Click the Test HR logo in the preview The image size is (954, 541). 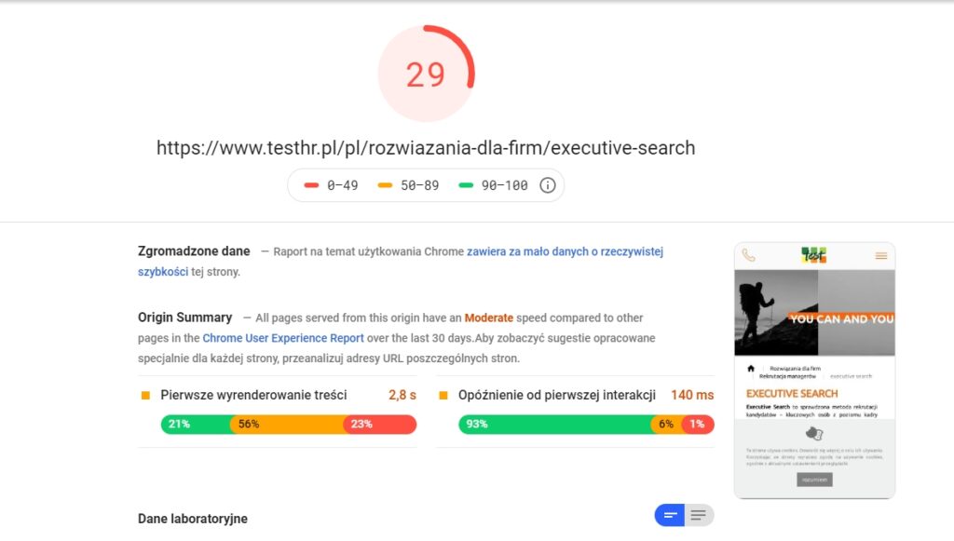[815, 256]
